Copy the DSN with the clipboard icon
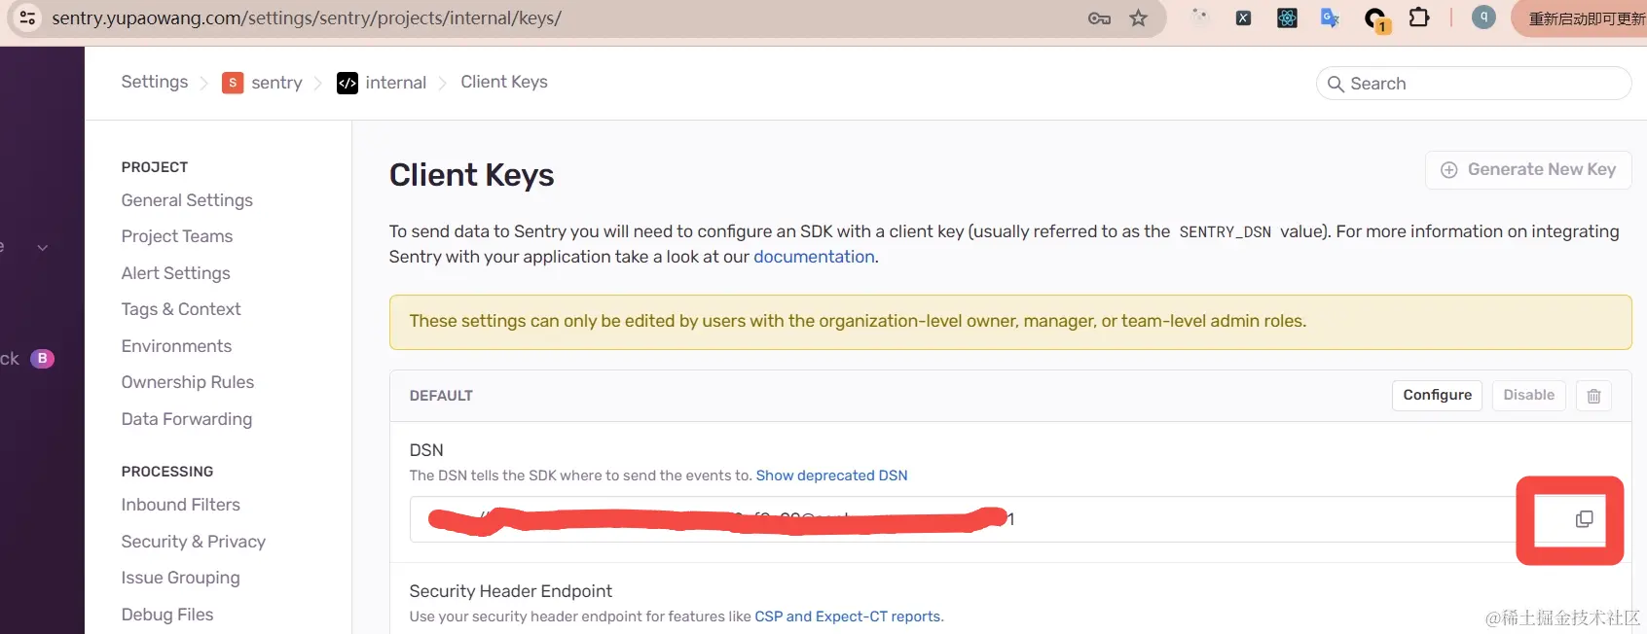This screenshot has width=1647, height=634. coord(1584,519)
